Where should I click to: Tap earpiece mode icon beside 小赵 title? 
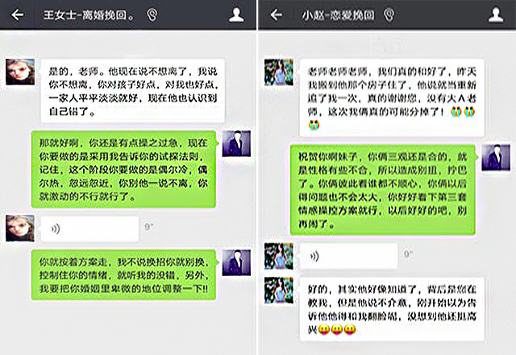coord(389,14)
